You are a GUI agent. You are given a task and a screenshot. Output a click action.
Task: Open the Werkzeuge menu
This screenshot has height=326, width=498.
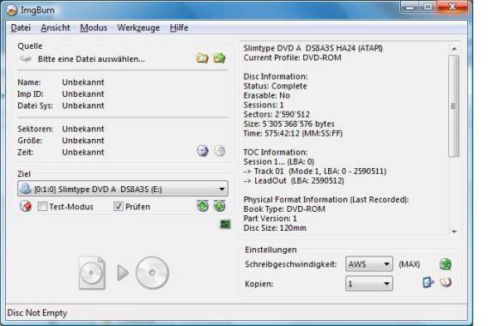coord(138,27)
